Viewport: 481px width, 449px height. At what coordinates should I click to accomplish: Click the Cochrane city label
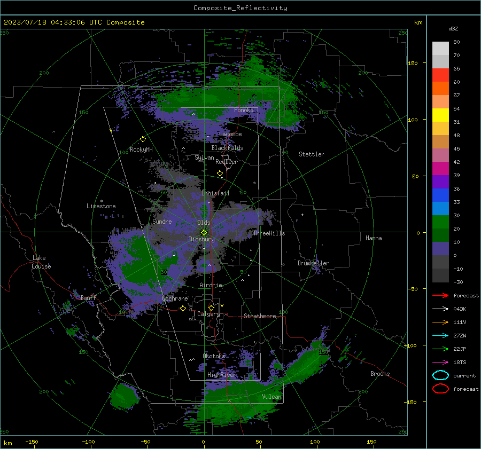tap(175, 298)
